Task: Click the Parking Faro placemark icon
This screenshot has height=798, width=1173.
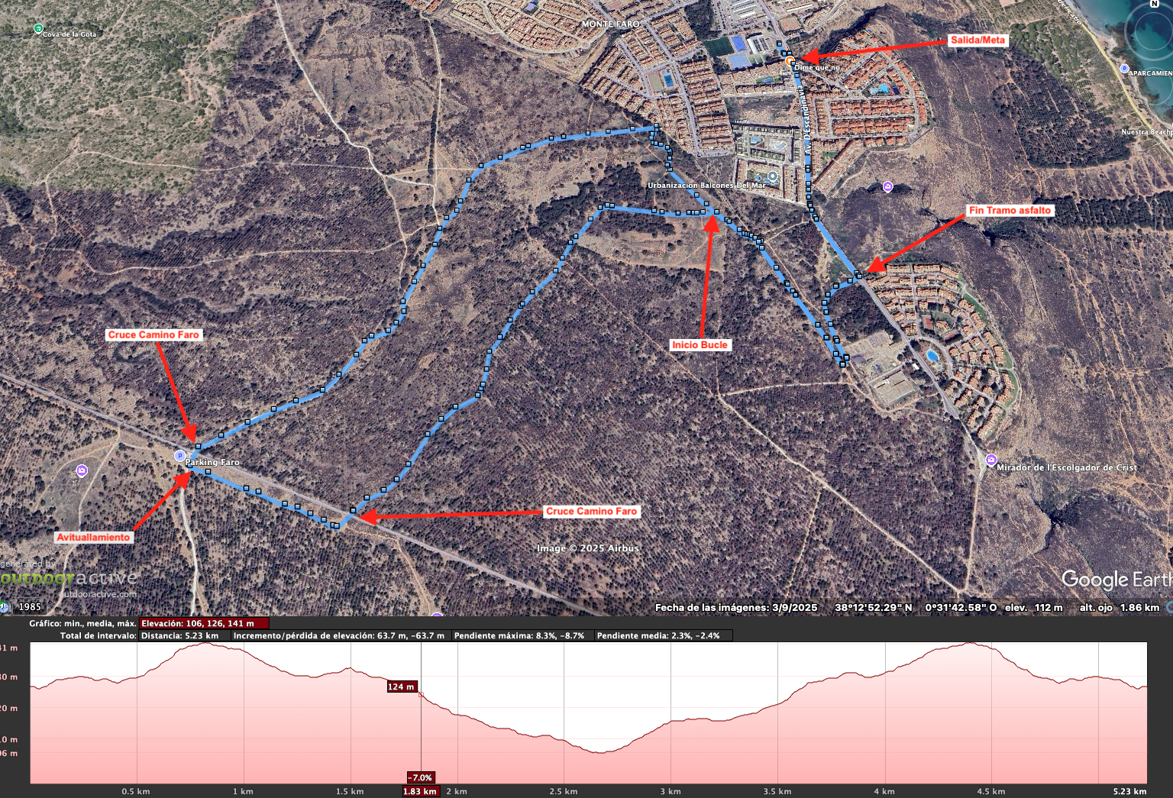Action: point(180,457)
